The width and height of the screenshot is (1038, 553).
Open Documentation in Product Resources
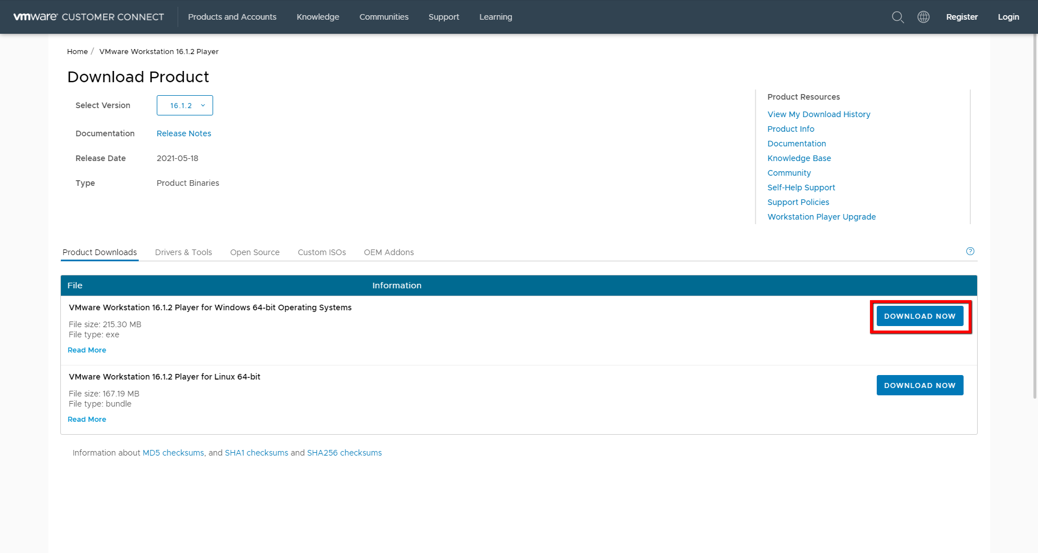click(797, 144)
